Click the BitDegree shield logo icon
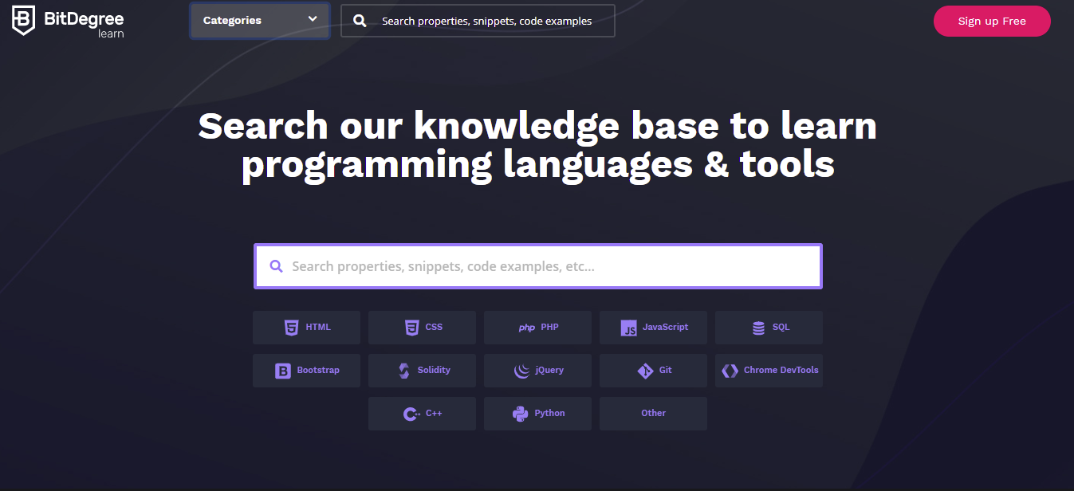Viewport: 1074px width, 491px height. point(23,20)
